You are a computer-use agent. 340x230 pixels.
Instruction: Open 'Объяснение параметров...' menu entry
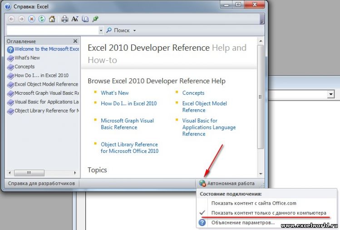pyautogui.click(x=242, y=223)
